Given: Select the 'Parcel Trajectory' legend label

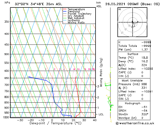Looking at the screenshot, I should pyautogui.click(x=80, y=14).
